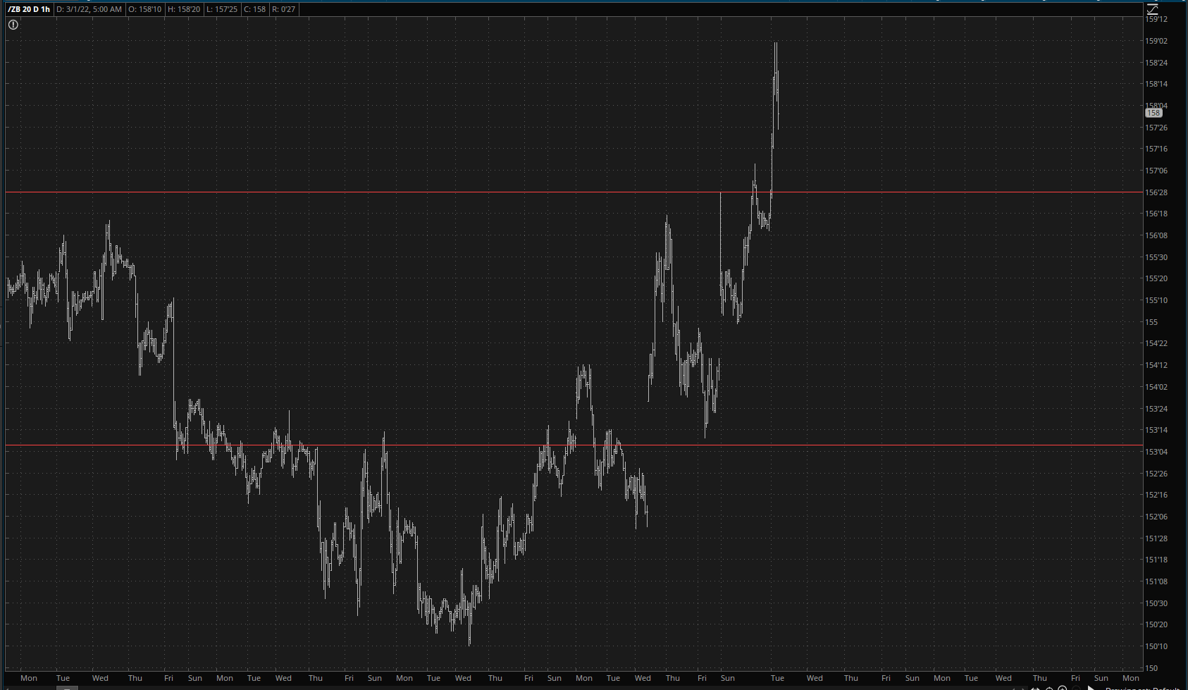This screenshot has width=1188, height=690.
Task: Select the gray horizontal line near 153'04
Action: click(423, 445)
